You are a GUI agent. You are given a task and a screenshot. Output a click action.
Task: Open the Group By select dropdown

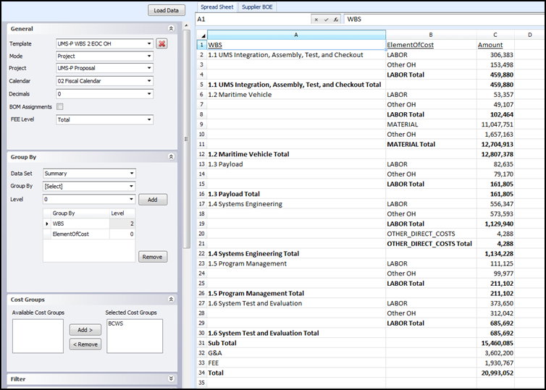pos(132,186)
